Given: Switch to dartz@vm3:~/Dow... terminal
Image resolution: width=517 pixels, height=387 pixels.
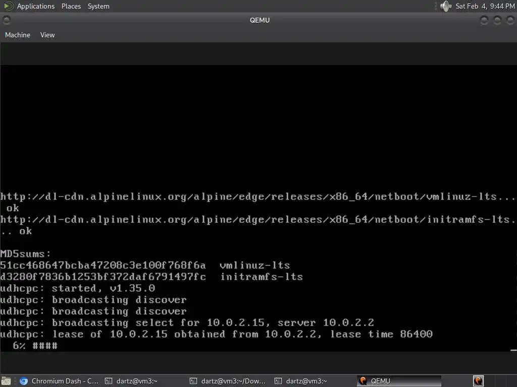Looking at the screenshot, I should point(228,381).
